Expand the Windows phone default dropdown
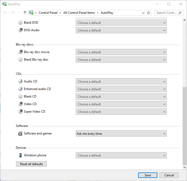 pyautogui.click(x=121, y=156)
